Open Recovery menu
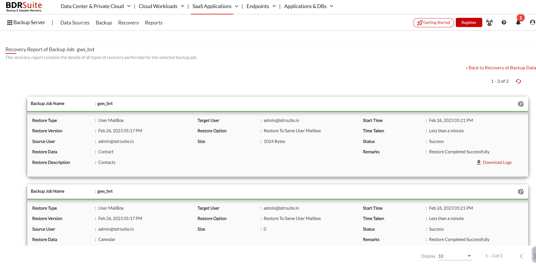 [128, 23]
